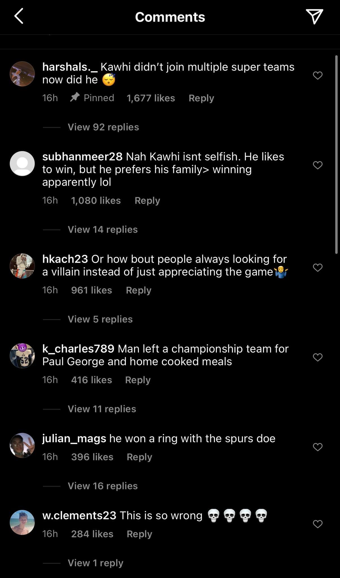
Task: Toggle like on julian_mags' comment
Action: click(317, 446)
